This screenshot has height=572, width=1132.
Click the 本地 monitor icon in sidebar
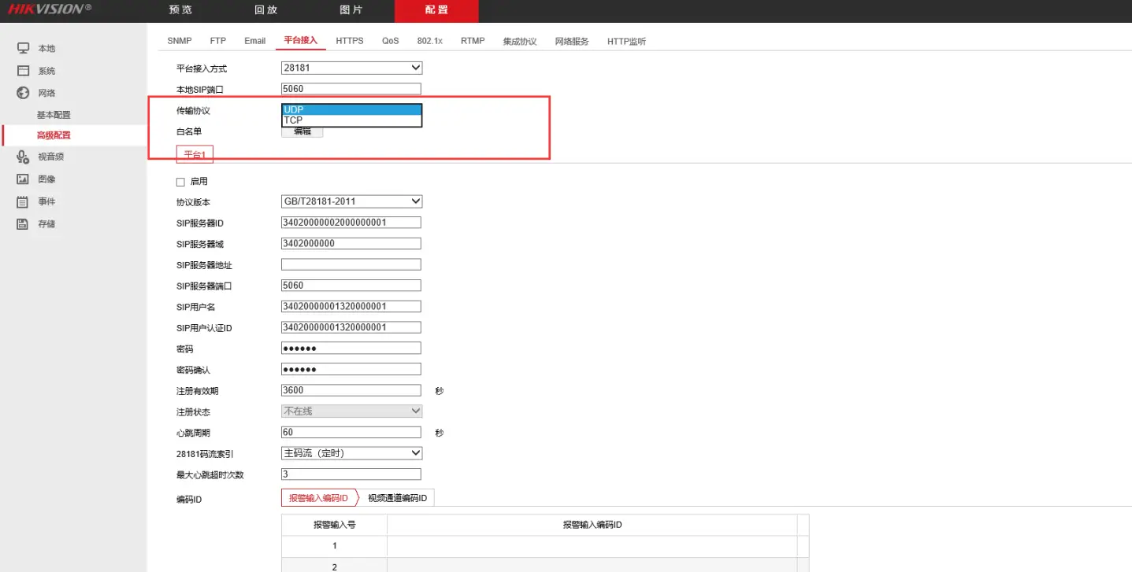pos(24,48)
